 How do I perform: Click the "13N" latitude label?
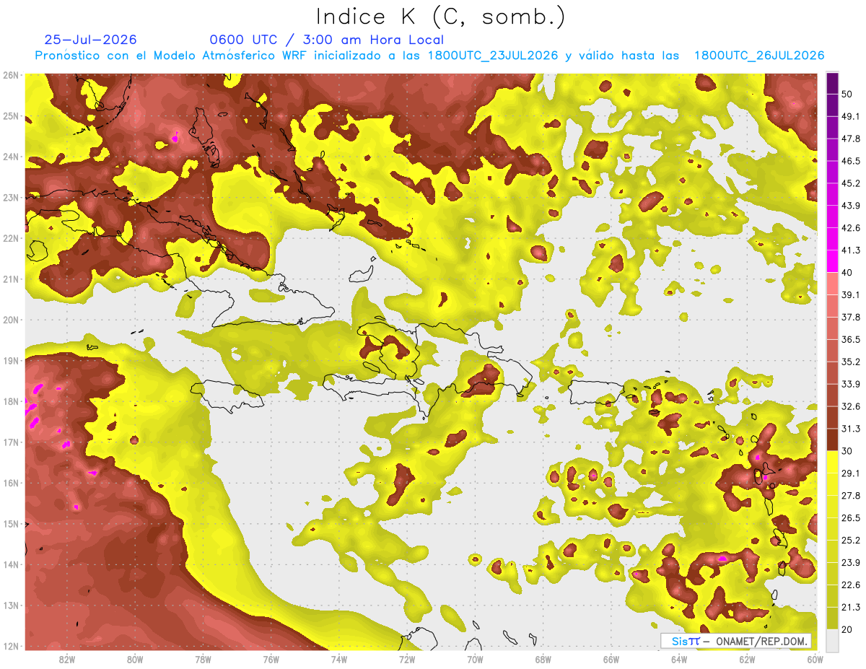click(11, 605)
